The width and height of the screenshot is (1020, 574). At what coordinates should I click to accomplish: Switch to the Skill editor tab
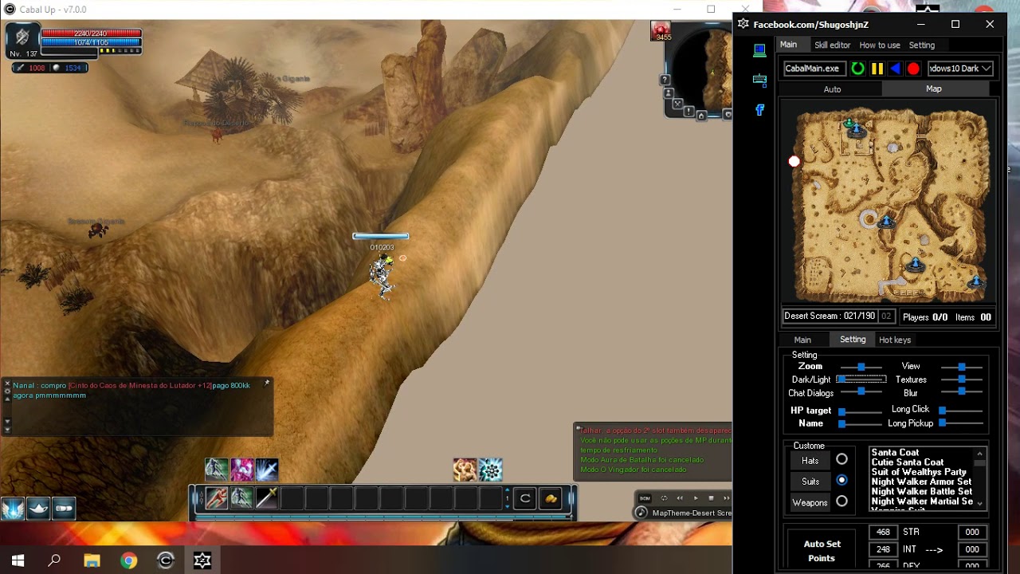832,45
